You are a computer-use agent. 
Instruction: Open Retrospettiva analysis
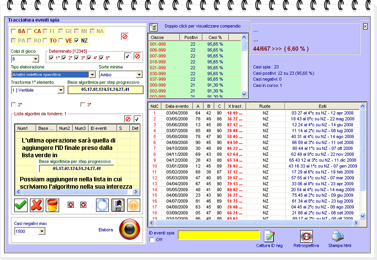306,236
